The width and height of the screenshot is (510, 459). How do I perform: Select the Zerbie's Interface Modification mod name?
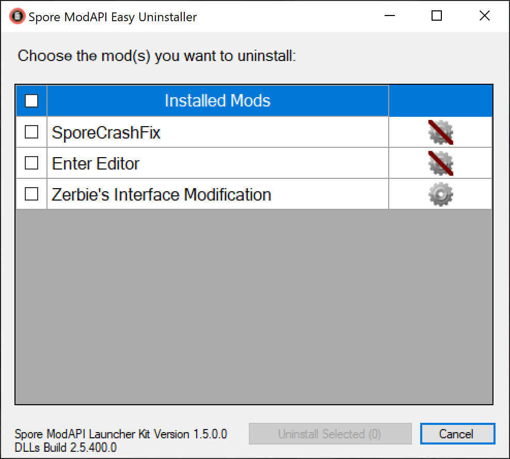[x=162, y=194]
